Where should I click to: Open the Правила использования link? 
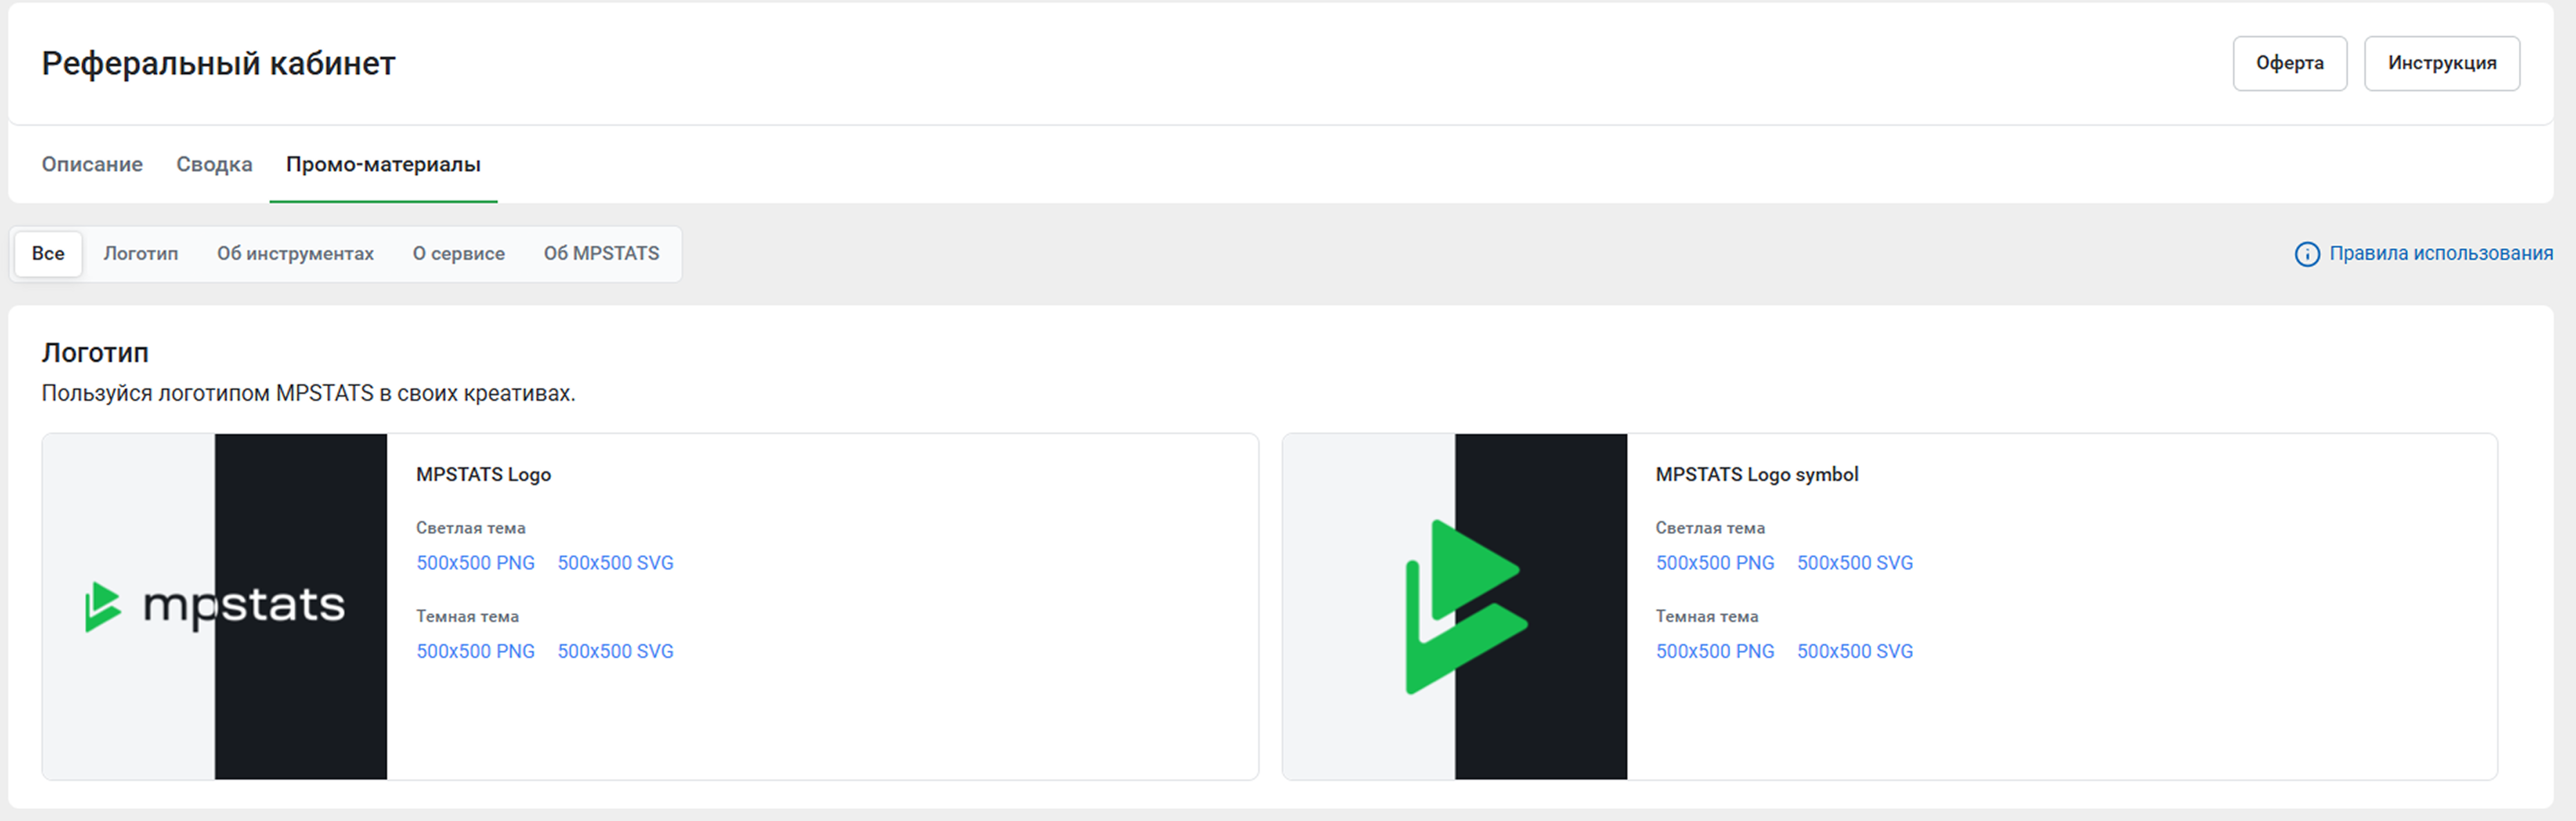tap(2440, 253)
